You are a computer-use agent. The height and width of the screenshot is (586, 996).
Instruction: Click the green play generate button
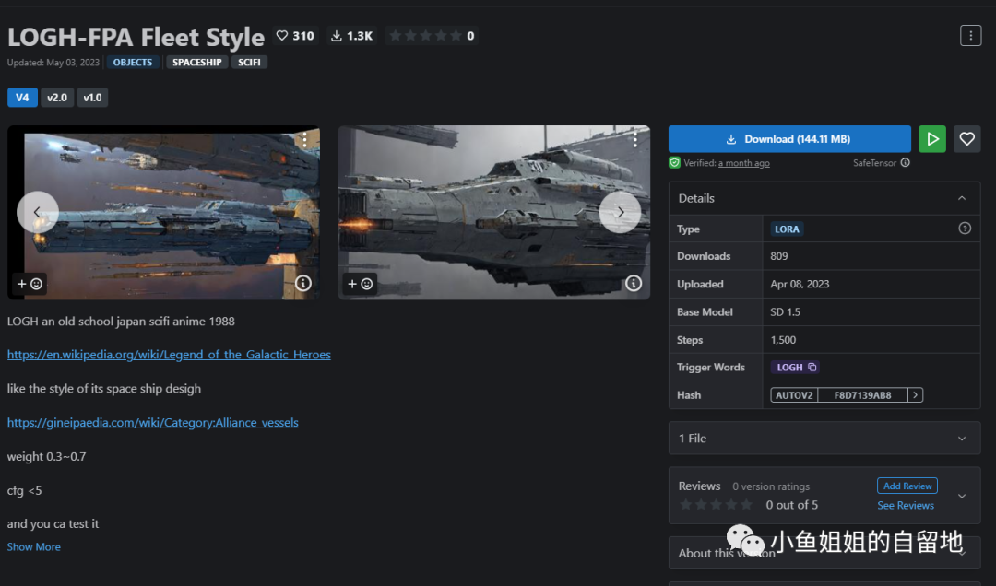click(931, 139)
